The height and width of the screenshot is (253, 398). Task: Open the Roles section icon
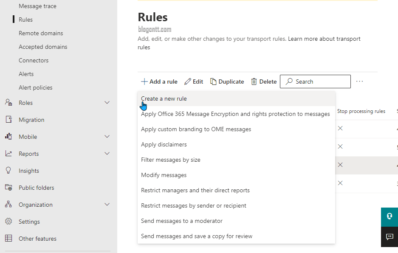pos(8,103)
